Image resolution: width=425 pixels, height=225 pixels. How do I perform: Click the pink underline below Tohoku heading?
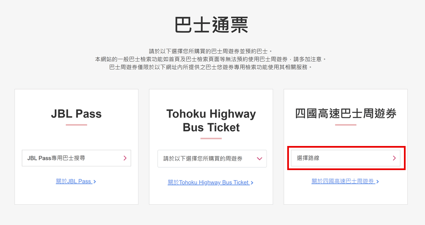coord(211,138)
